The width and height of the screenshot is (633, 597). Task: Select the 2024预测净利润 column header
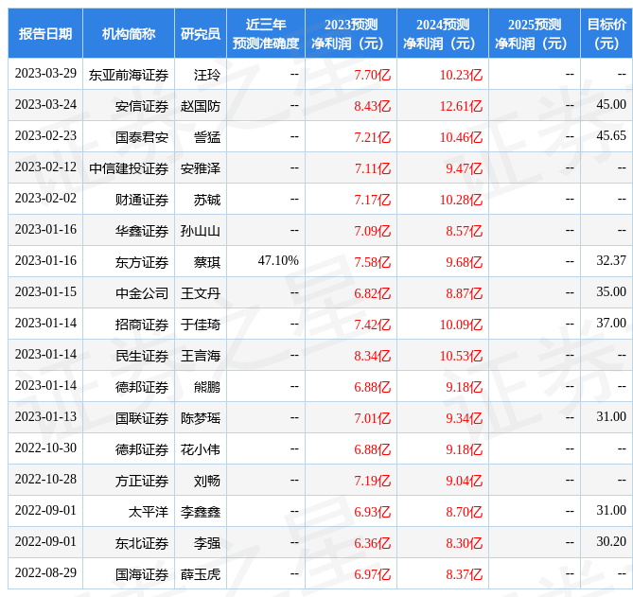tap(443, 34)
